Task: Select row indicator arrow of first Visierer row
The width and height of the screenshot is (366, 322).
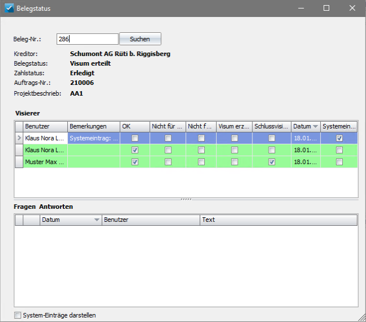Action: click(19, 138)
